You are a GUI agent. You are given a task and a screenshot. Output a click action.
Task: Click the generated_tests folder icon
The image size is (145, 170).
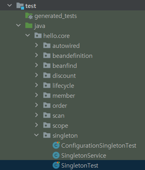pos(29,16)
